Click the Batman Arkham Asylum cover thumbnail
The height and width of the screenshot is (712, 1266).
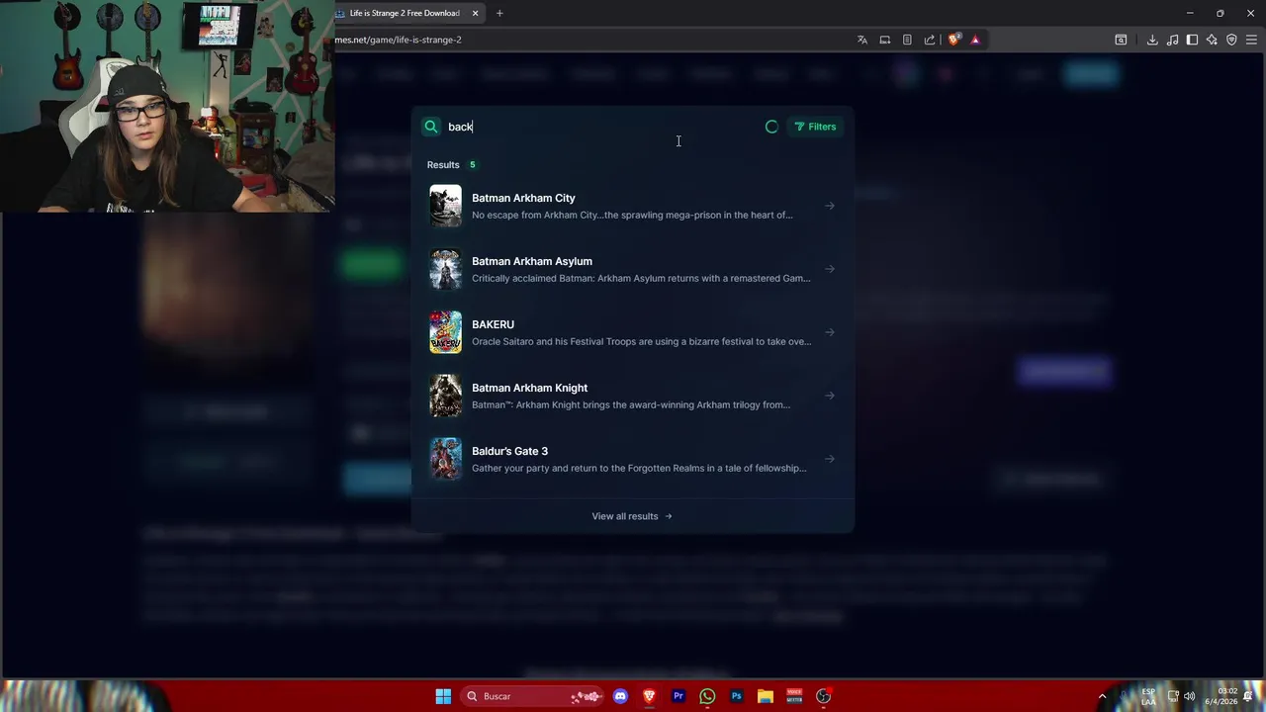[445, 269]
